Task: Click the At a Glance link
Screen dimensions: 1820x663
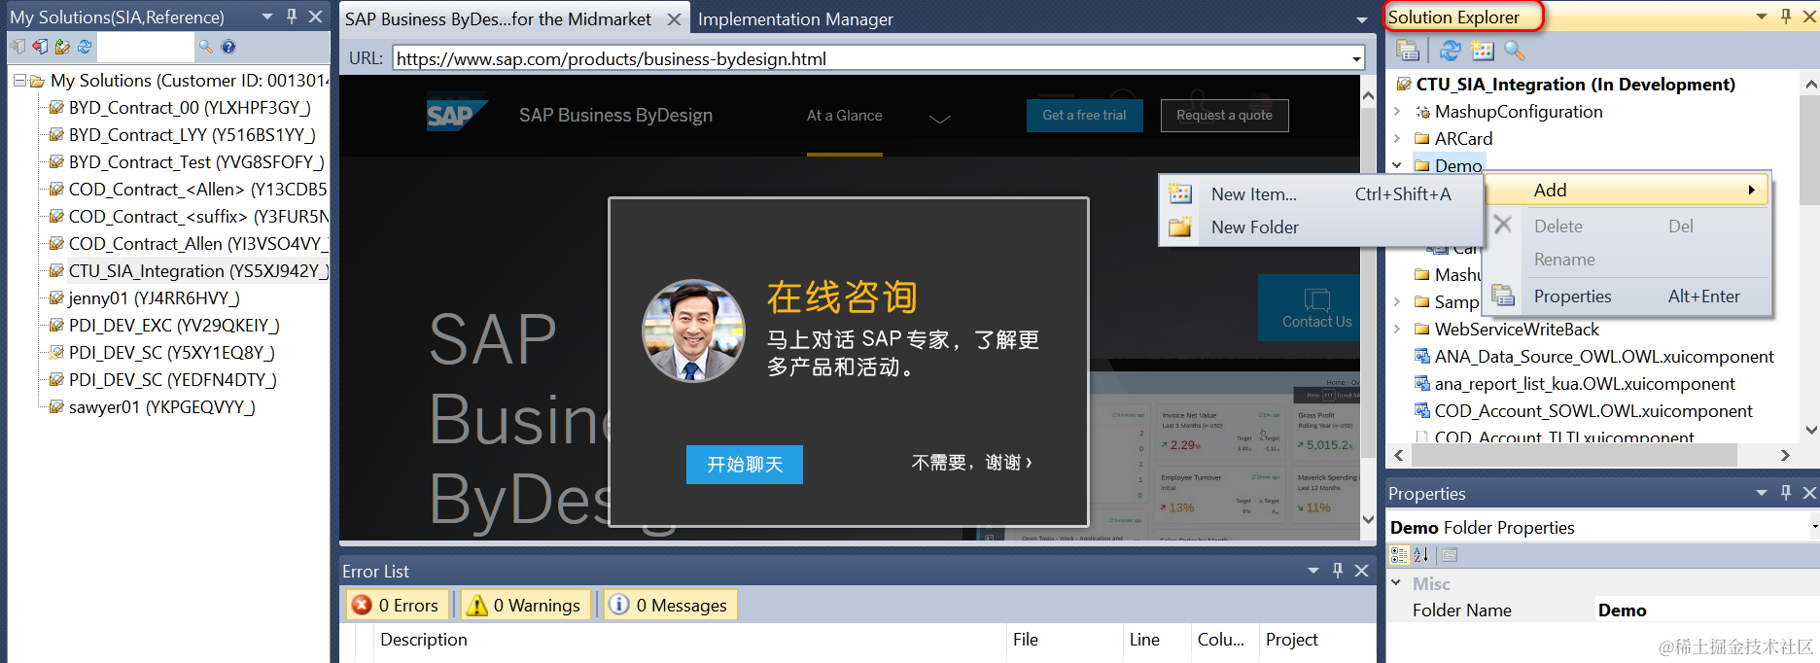Action: (845, 116)
